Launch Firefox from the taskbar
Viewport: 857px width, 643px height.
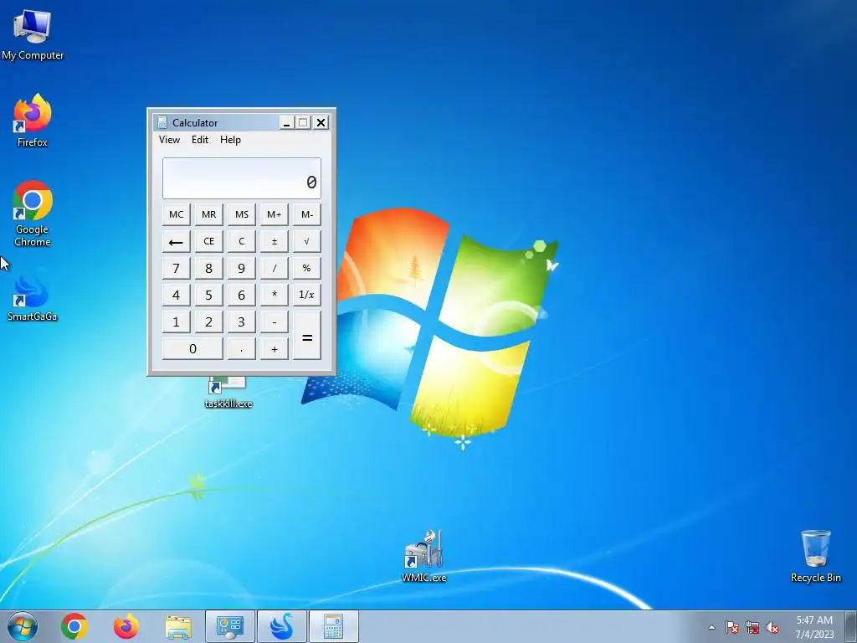pos(126,626)
